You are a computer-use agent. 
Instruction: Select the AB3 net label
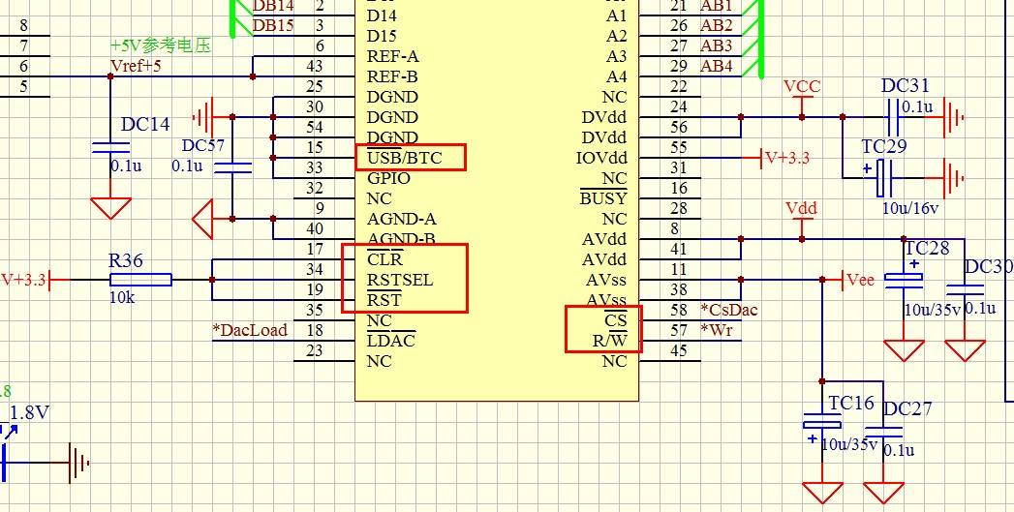point(717,45)
